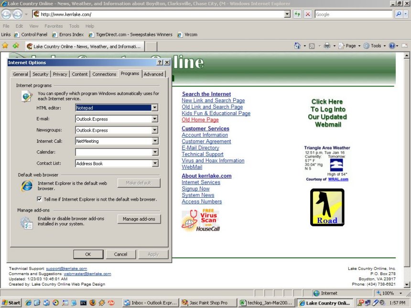Launch Windows Media Player from Quick Launch
The height and width of the screenshot is (308, 411).
click(x=55, y=303)
